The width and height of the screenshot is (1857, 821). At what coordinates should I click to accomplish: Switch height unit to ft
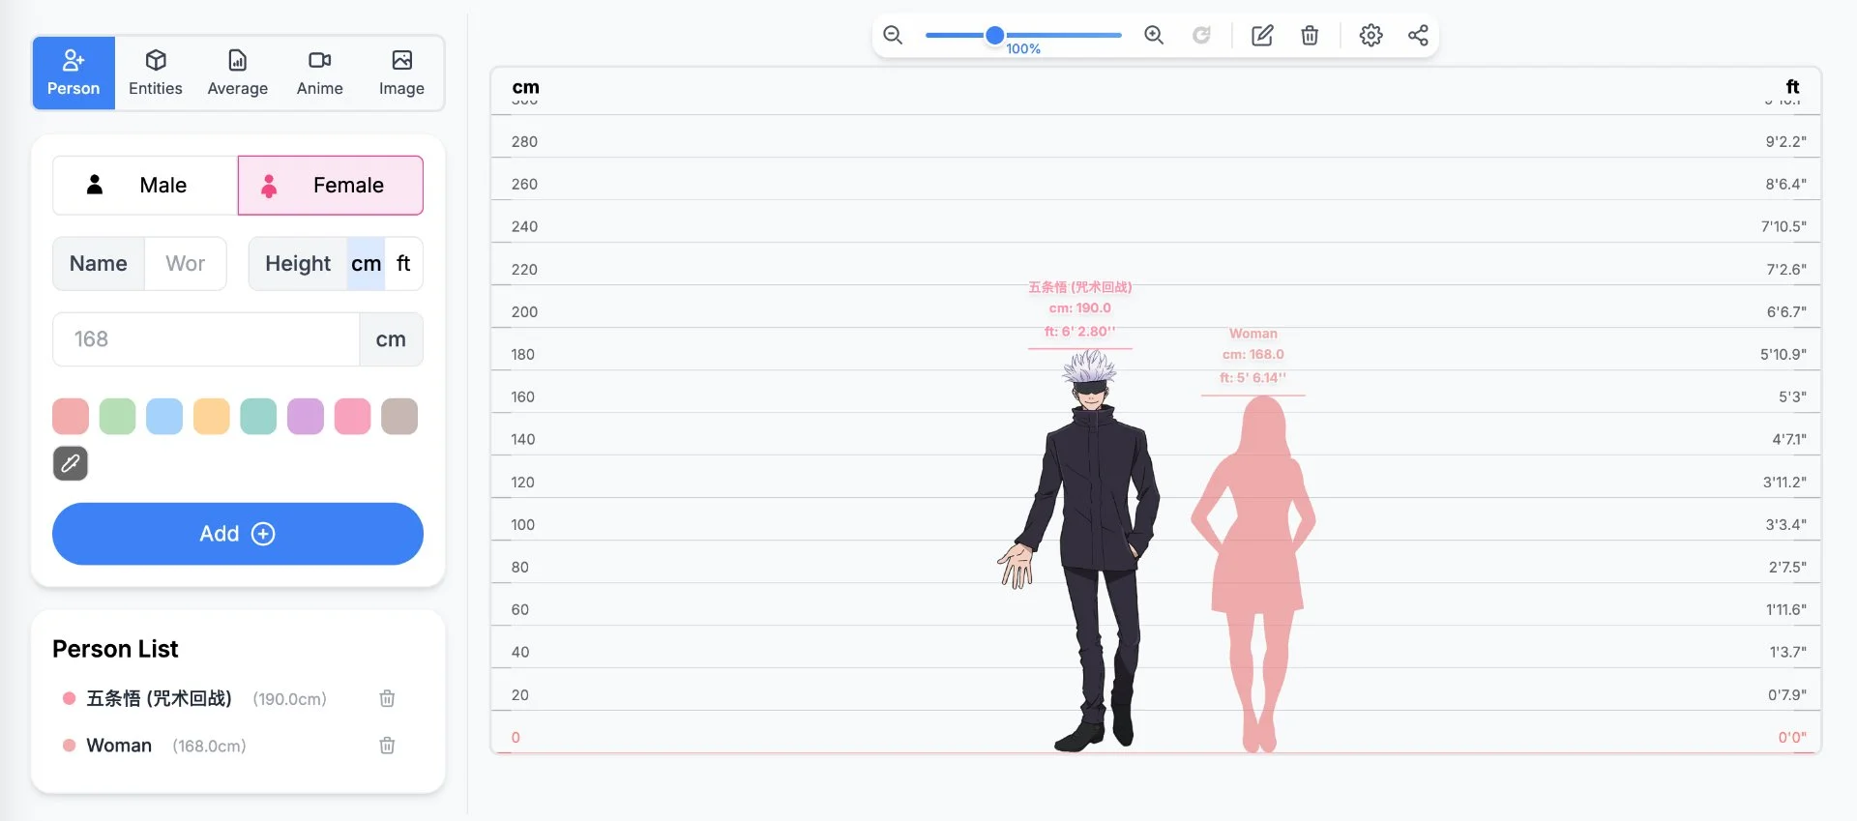click(403, 264)
